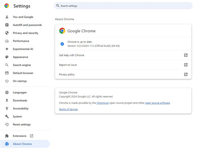Click the Google Chrome card heading

pos(81,31)
